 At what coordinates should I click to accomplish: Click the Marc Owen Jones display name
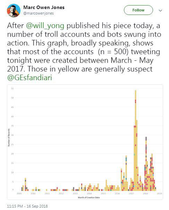(x=44, y=7)
